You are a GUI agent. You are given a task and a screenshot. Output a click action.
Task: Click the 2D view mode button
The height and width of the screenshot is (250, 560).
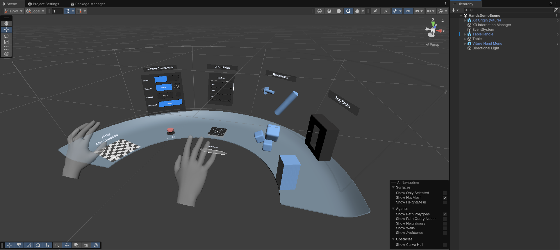pyautogui.click(x=375, y=11)
